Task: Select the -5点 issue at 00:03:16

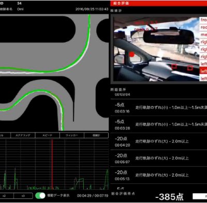Action: click(x=159, y=108)
